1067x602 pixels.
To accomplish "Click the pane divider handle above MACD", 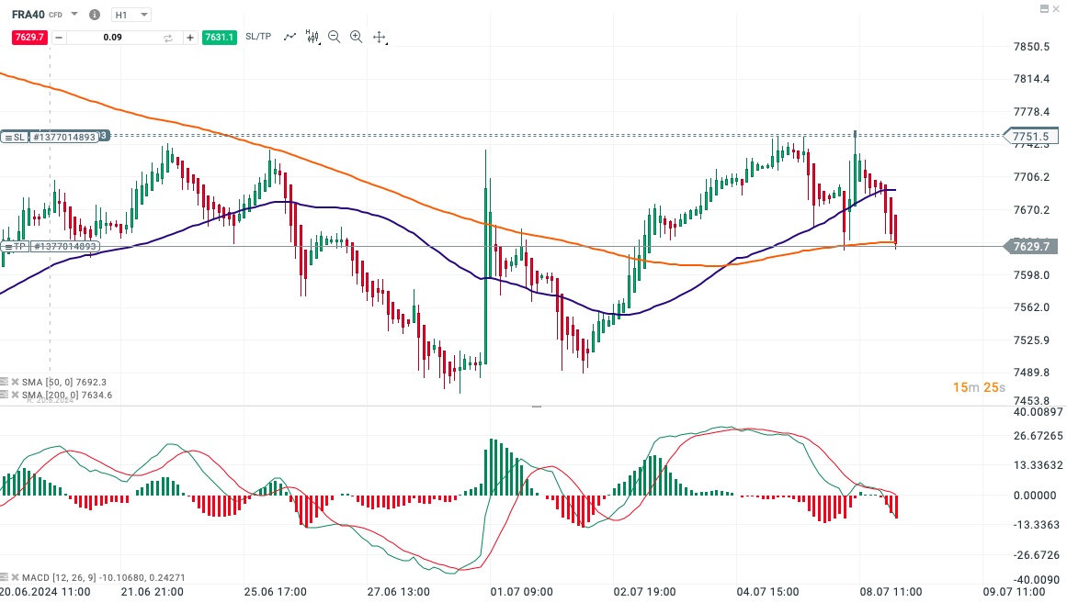I will coord(536,407).
